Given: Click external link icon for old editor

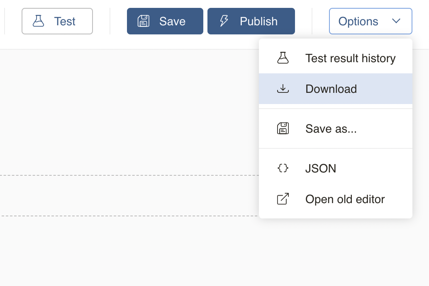Looking at the screenshot, I should pos(283,199).
